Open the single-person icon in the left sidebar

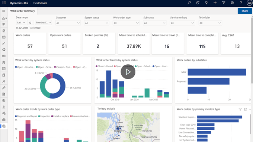click(x=4, y=81)
